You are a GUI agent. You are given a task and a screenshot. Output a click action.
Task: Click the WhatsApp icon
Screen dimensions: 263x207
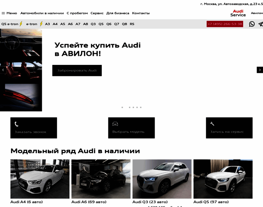pyautogui.click(x=252, y=24)
